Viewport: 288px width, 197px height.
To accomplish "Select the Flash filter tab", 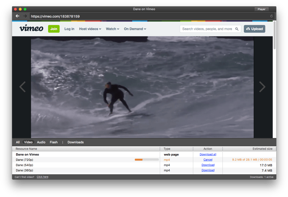I will pyautogui.click(x=54, y=142).
